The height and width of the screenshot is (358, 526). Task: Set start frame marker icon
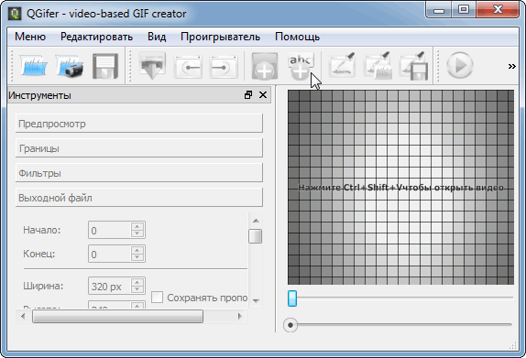click(188, 67)
